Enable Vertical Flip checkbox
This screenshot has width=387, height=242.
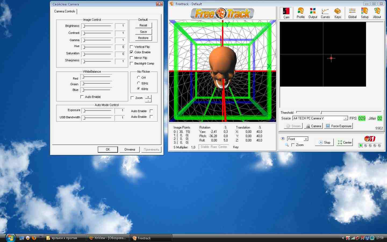131,47
